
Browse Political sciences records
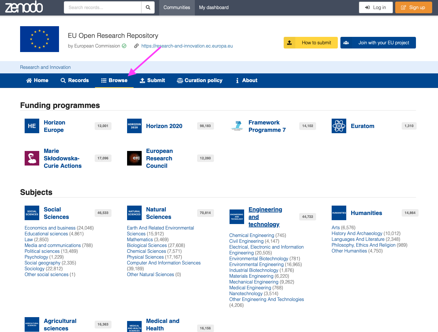[42, 251]
